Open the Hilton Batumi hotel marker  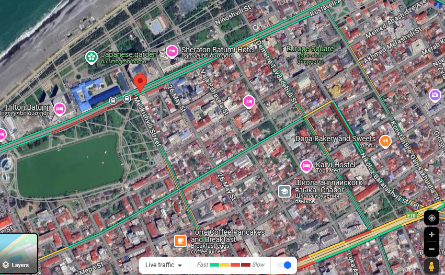pyautogui.click(x=60, y=109)
